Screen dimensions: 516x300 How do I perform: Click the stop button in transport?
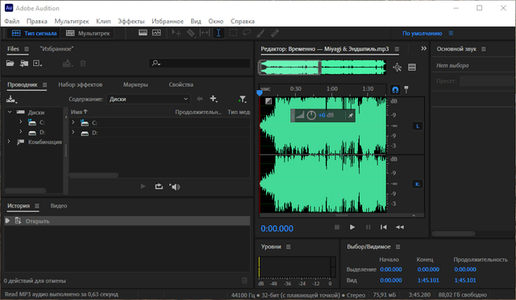(337, 227)
